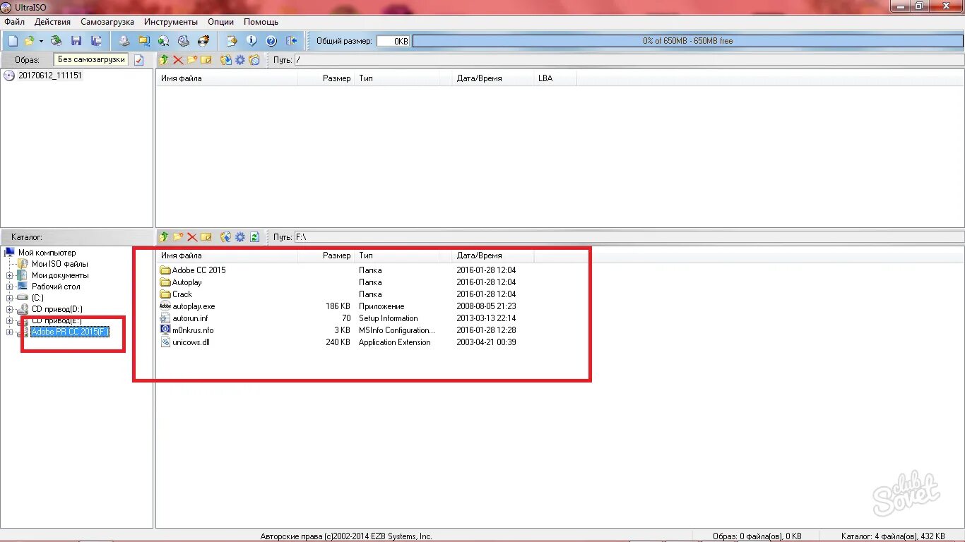
Task: Click last icon in image pane toolbar
Action: coord(254,60)
